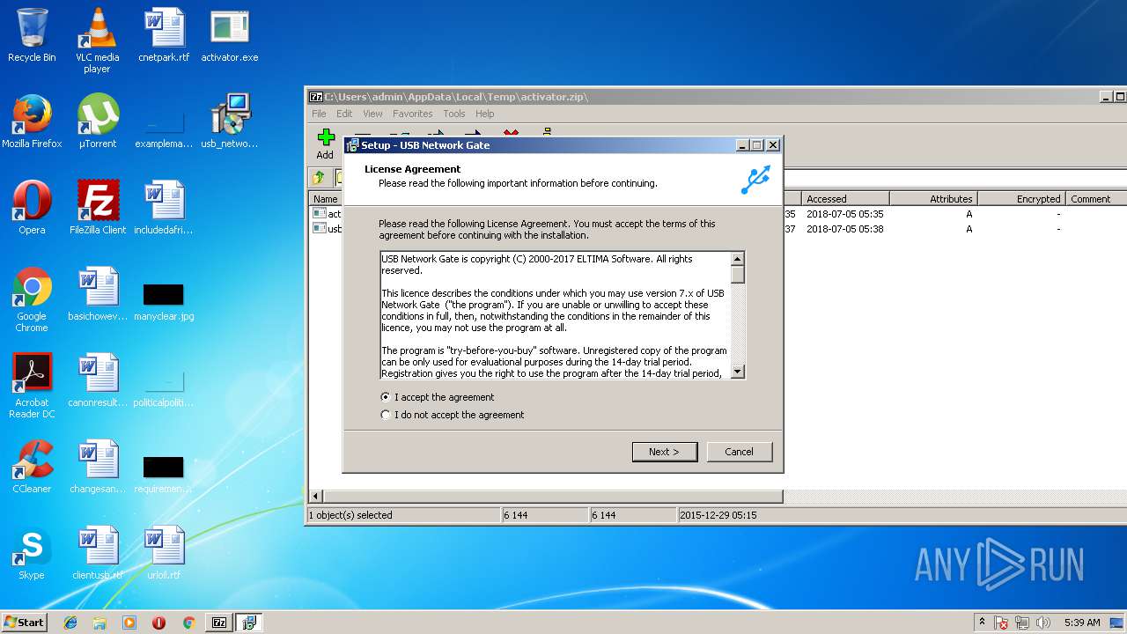
Task: Open canonresult... document icon
Action: (x=97, y=380)
